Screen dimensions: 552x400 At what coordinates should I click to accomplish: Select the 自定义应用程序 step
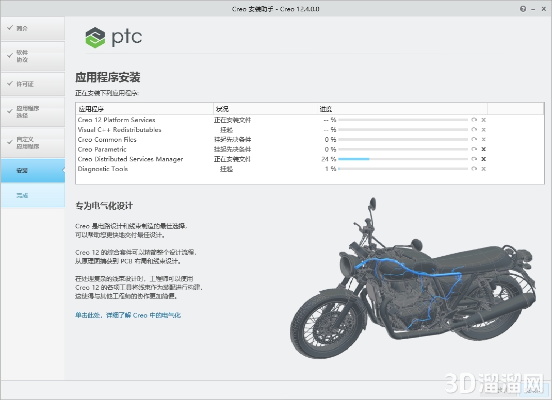pyautogui.click(x=33, y=143)
